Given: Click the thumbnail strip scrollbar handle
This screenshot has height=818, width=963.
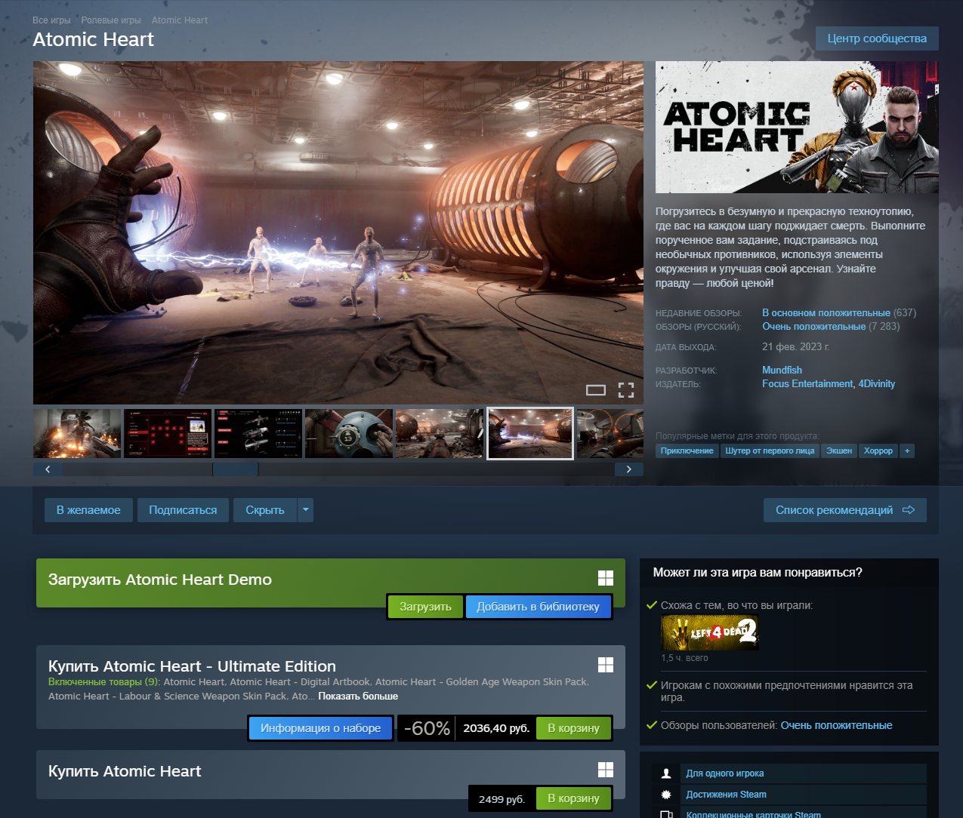Looking at the screenshot, I should (236, 469).
